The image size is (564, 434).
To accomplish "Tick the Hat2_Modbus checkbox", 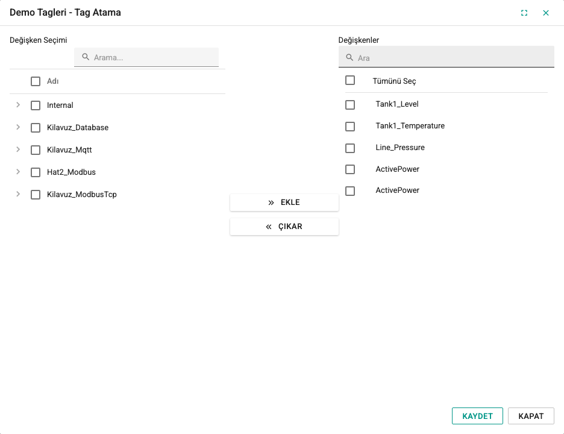I will (x=36, y=172).
